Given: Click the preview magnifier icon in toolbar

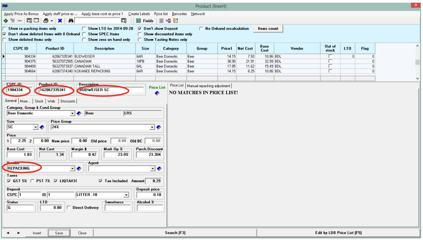Looking at the screenshot, I should click(29, 21).
